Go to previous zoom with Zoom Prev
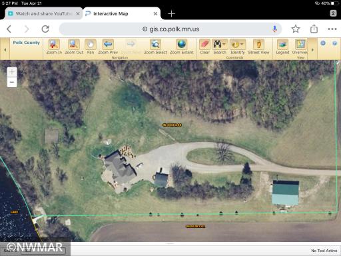The image size is (341, 256). click(108, 47)
